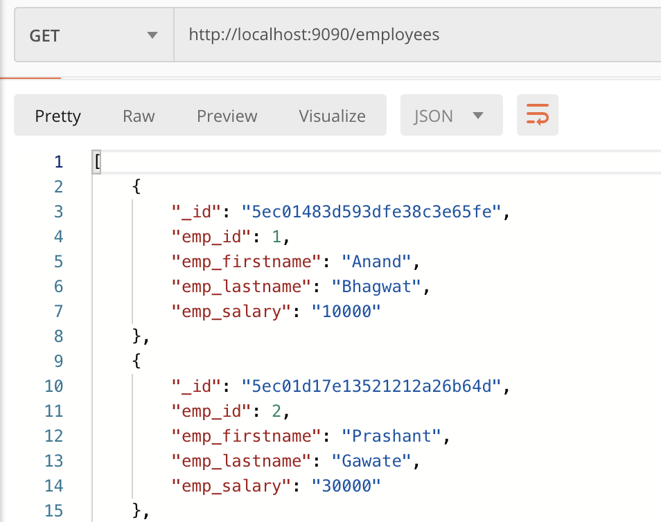
Task: Switch to the Raw view tab
Action: point(139,116)
